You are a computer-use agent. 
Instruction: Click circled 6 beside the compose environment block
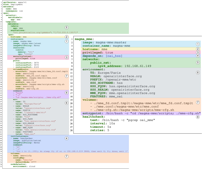[x=198, y=72]
